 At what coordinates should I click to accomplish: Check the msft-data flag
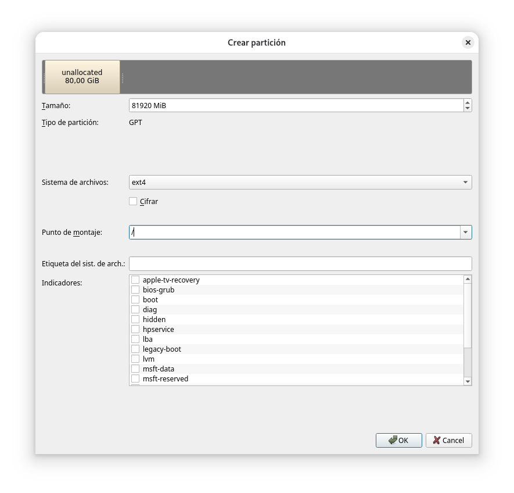(x=135, y=369)
